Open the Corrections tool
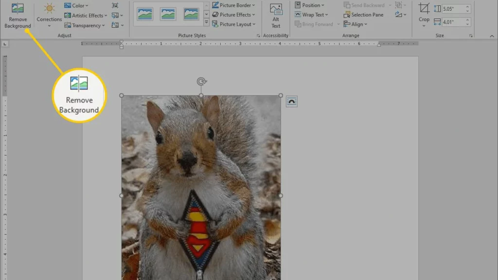Viewport: 498px width, 280px height. click(x=49, y=15)
